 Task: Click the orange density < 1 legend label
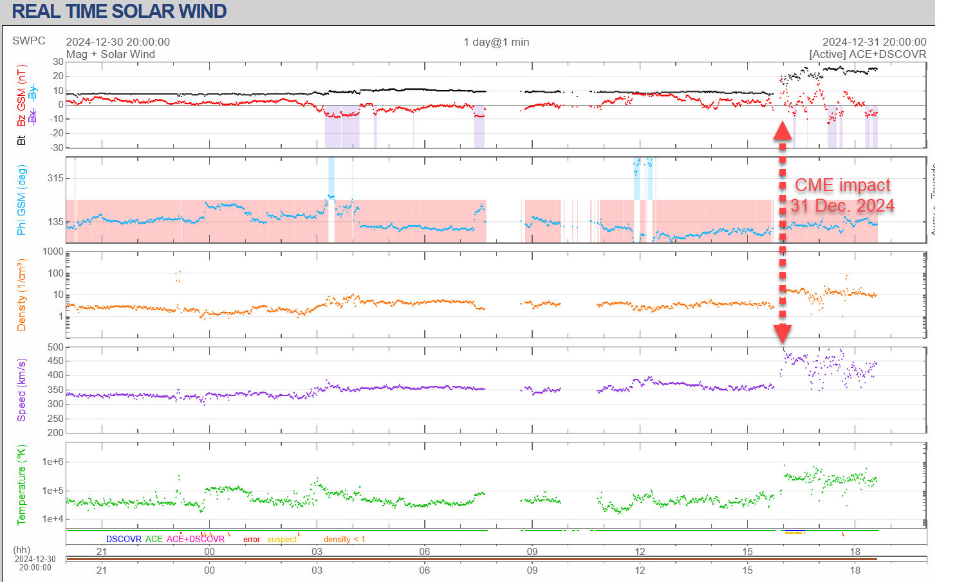pos(344,540)
